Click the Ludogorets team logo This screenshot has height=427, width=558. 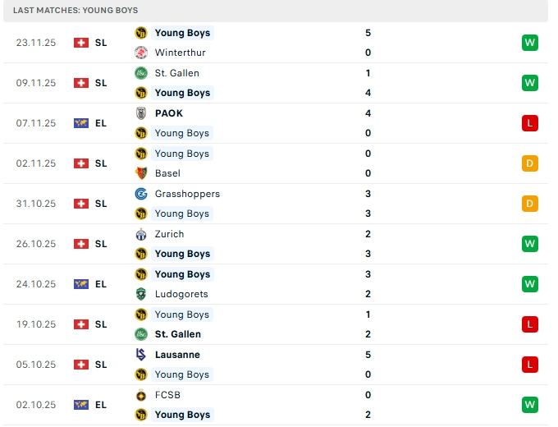140,294
